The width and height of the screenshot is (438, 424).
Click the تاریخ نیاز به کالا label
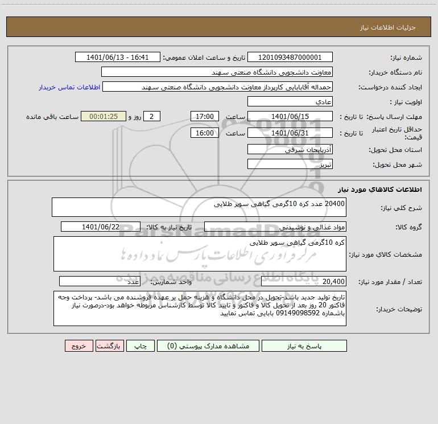[x=169, y=227]
